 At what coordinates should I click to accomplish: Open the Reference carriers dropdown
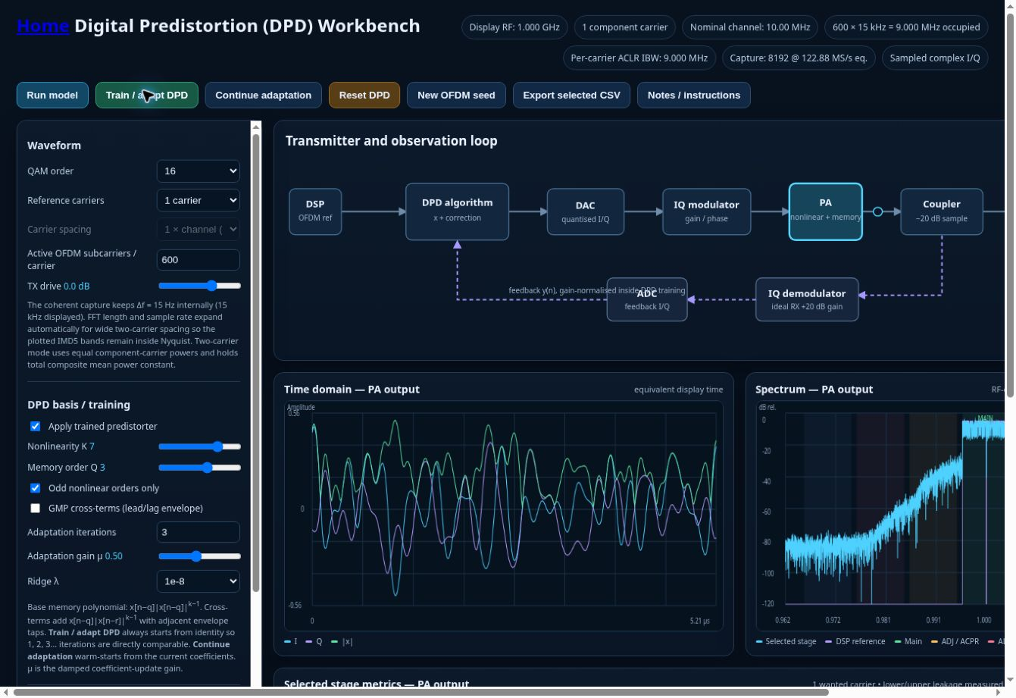coord(199,200)
